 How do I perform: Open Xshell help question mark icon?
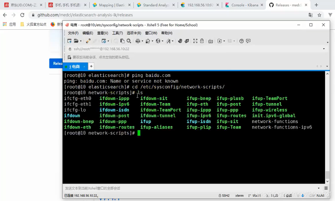(242, 41)
